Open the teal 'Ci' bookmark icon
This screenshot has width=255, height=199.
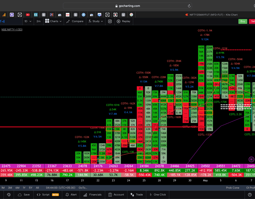(x=36, y=15)
